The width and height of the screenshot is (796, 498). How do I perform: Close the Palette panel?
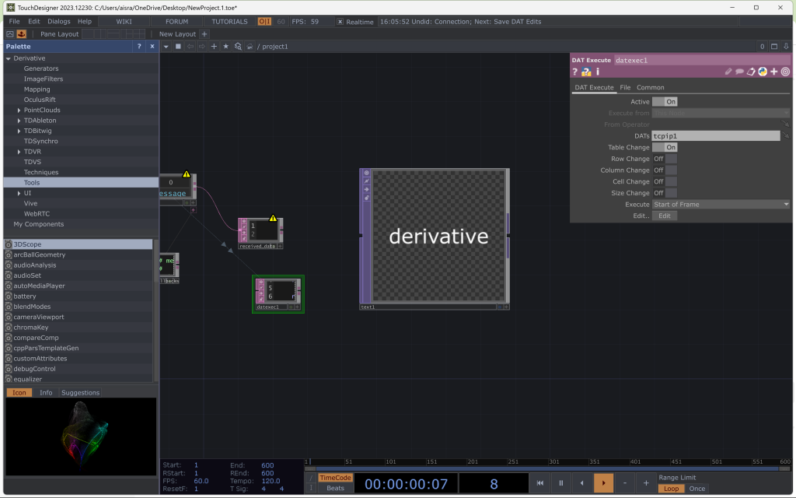[x=152, y=46]
